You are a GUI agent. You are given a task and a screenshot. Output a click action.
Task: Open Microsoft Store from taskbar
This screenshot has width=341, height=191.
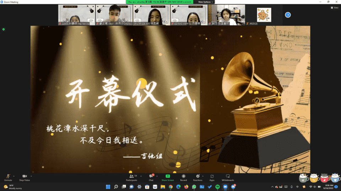point(147,187)
